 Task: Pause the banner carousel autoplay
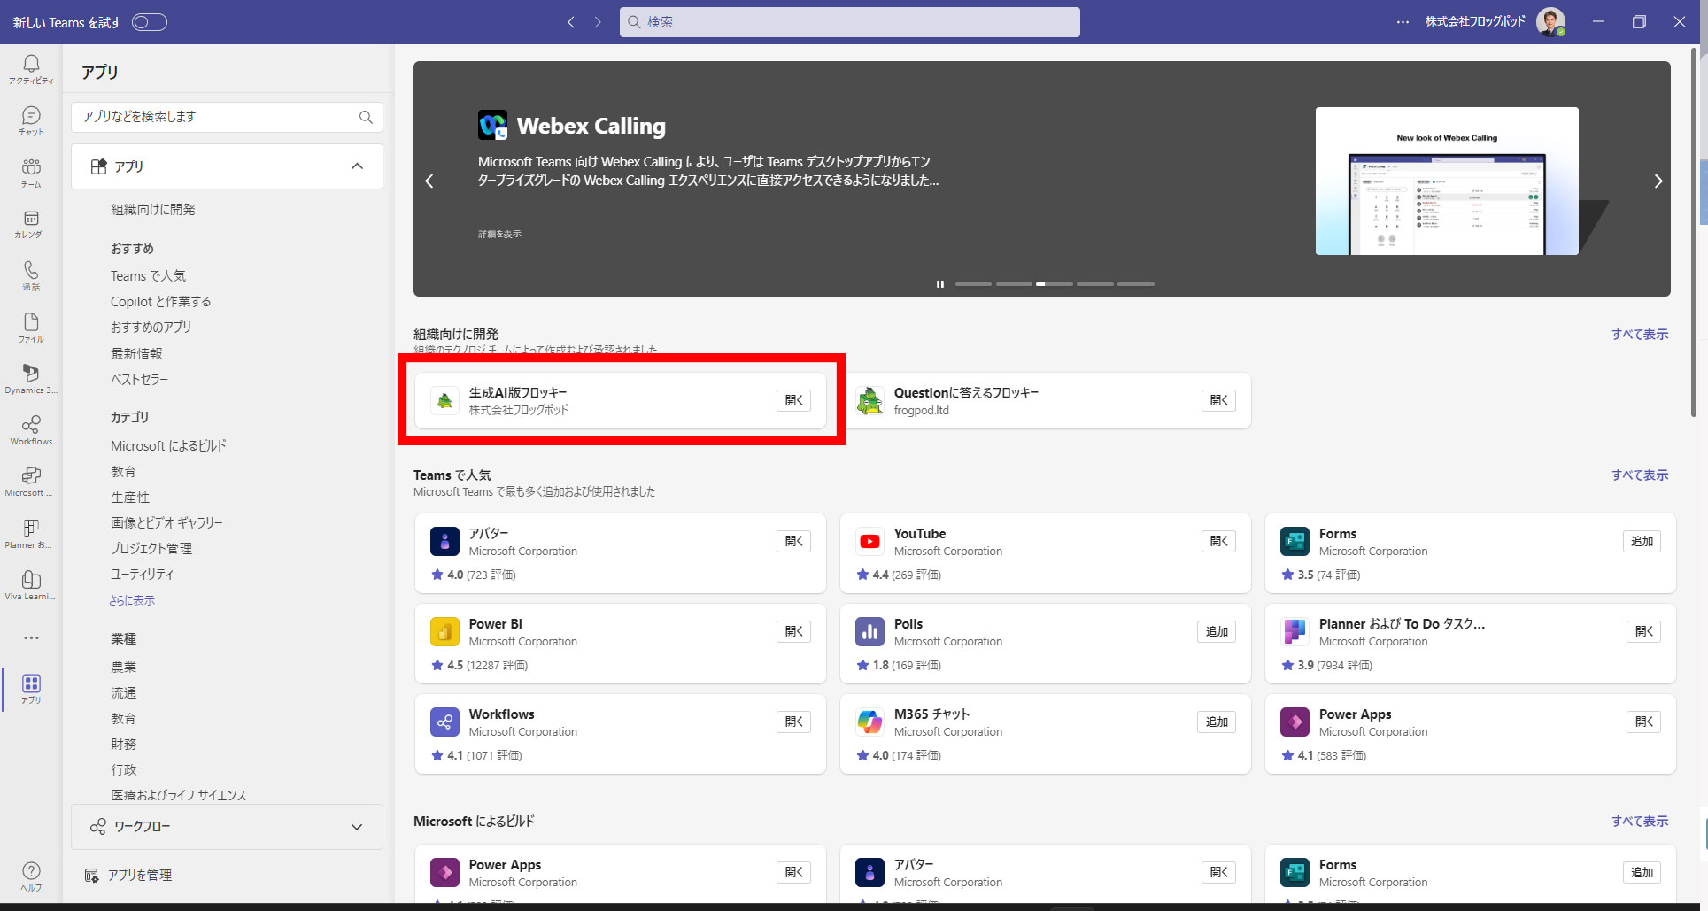[940, 284]
